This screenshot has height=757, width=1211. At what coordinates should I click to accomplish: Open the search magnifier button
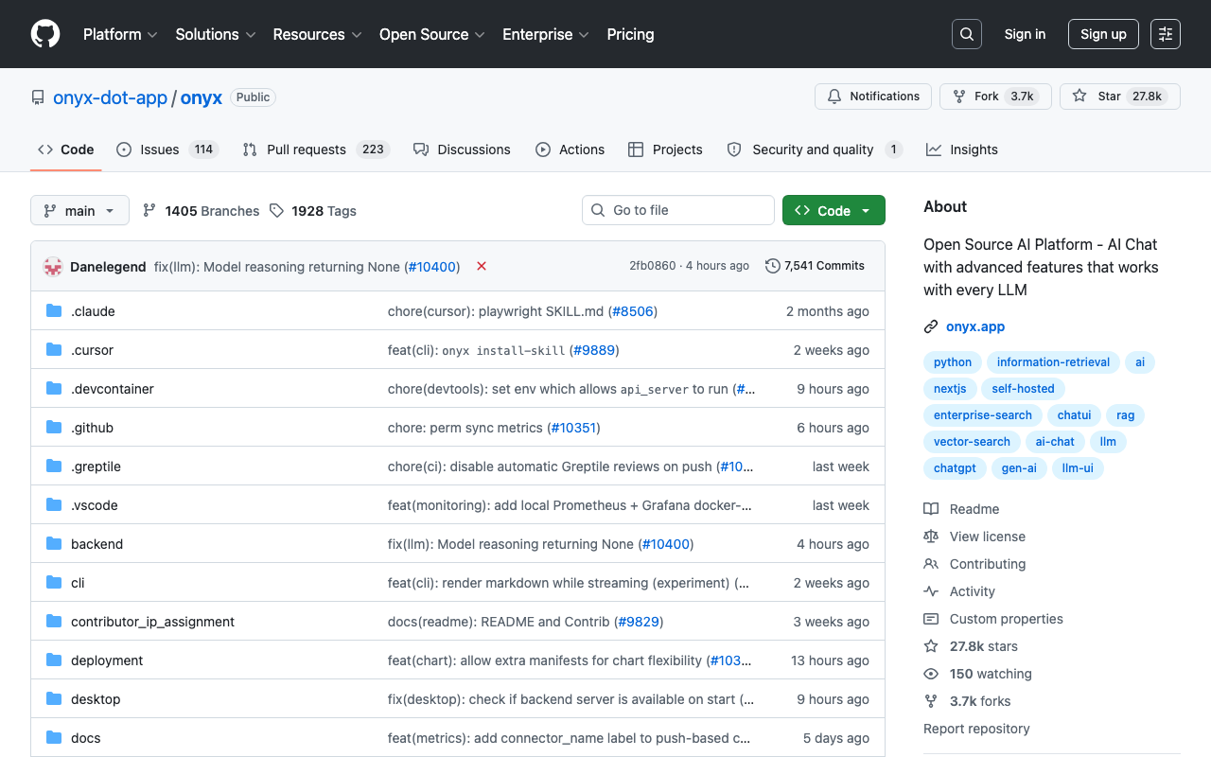click(967, 34)
